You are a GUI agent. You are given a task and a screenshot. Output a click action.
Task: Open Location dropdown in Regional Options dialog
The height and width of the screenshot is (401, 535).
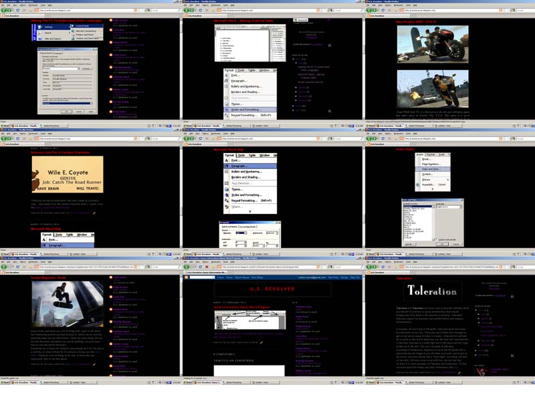pos(92,104)
